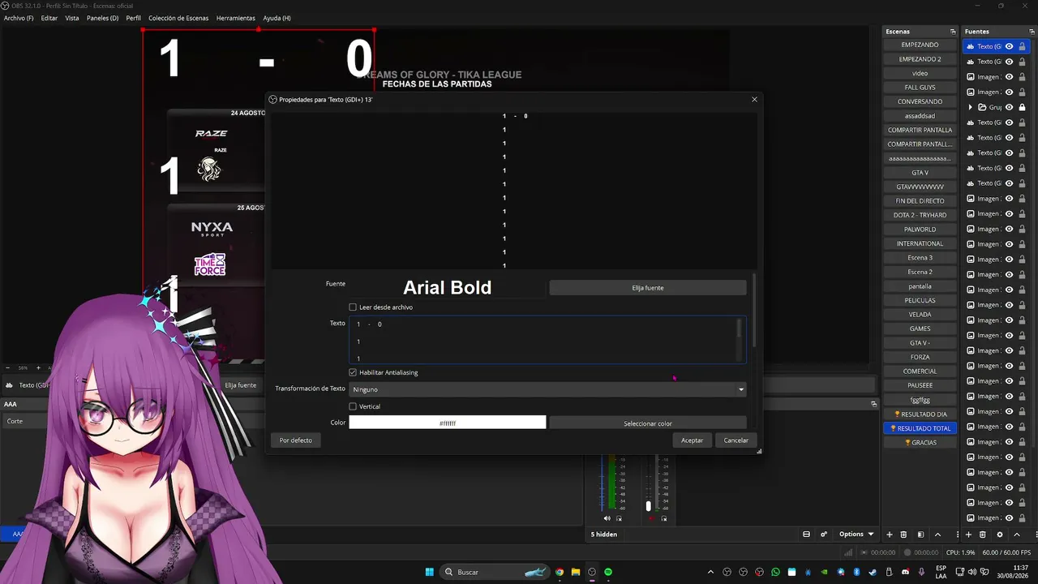Viewport: 1038px width, 584px height.
Task: Zoom in the preview with the plus icon
Action: [x=38, y=367]
